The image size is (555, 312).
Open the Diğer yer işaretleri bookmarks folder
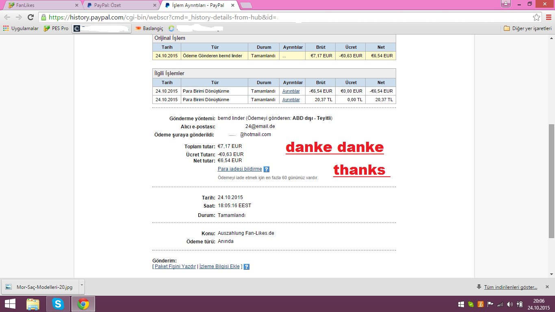point(527,28)
